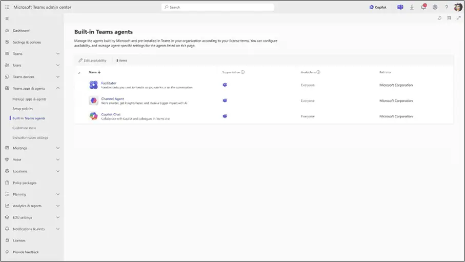Click the EDU settings graduation icon
The image size is (465, 262).
click(7, 217)
